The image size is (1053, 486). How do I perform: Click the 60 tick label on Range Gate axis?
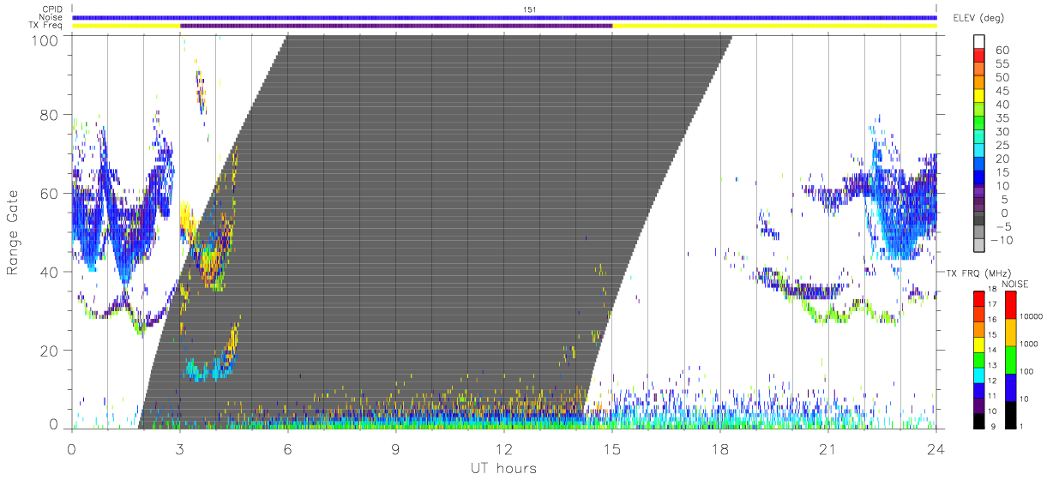coord(50,193)
